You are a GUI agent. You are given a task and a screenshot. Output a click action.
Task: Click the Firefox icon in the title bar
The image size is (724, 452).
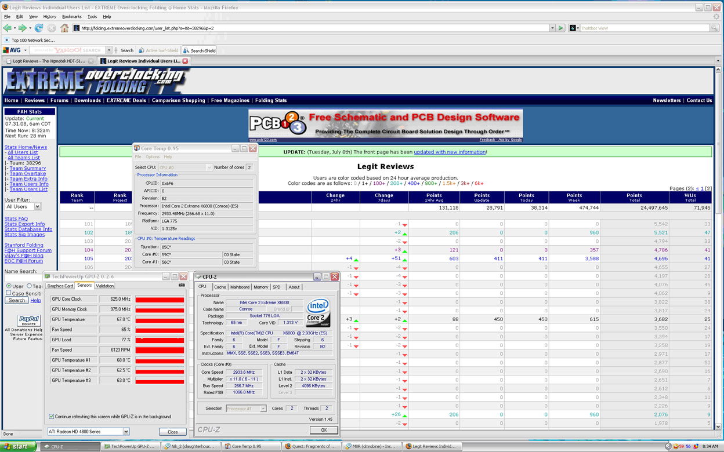coord(5,7)
